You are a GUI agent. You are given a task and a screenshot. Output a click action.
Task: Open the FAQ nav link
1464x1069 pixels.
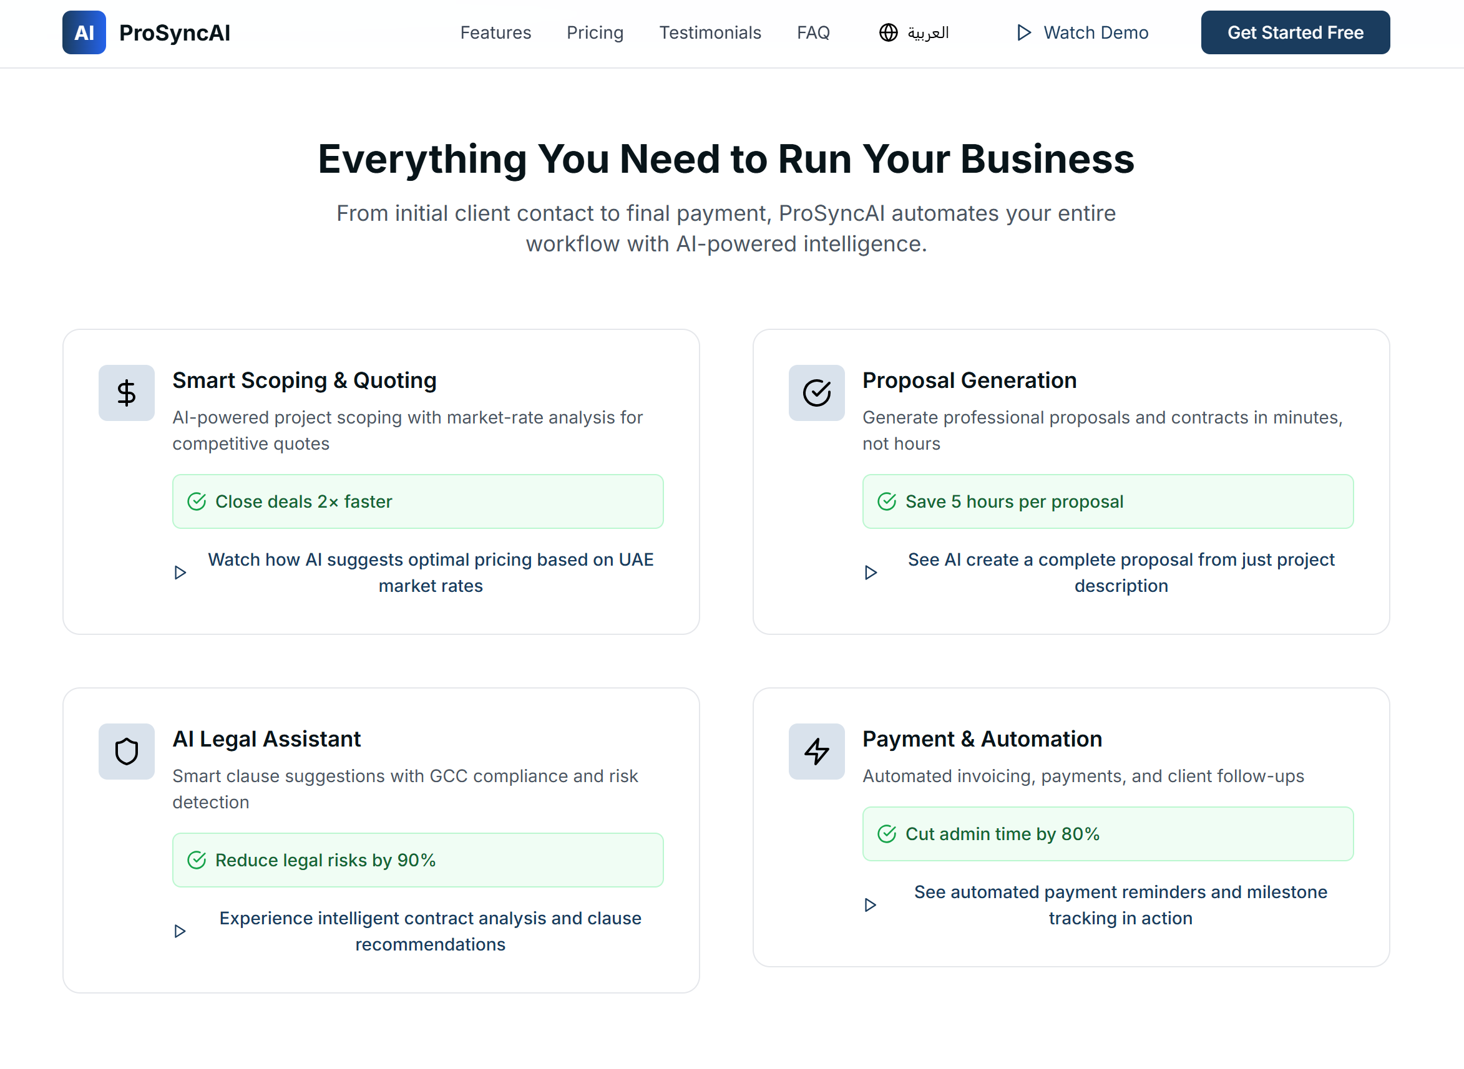pos(813,32)
